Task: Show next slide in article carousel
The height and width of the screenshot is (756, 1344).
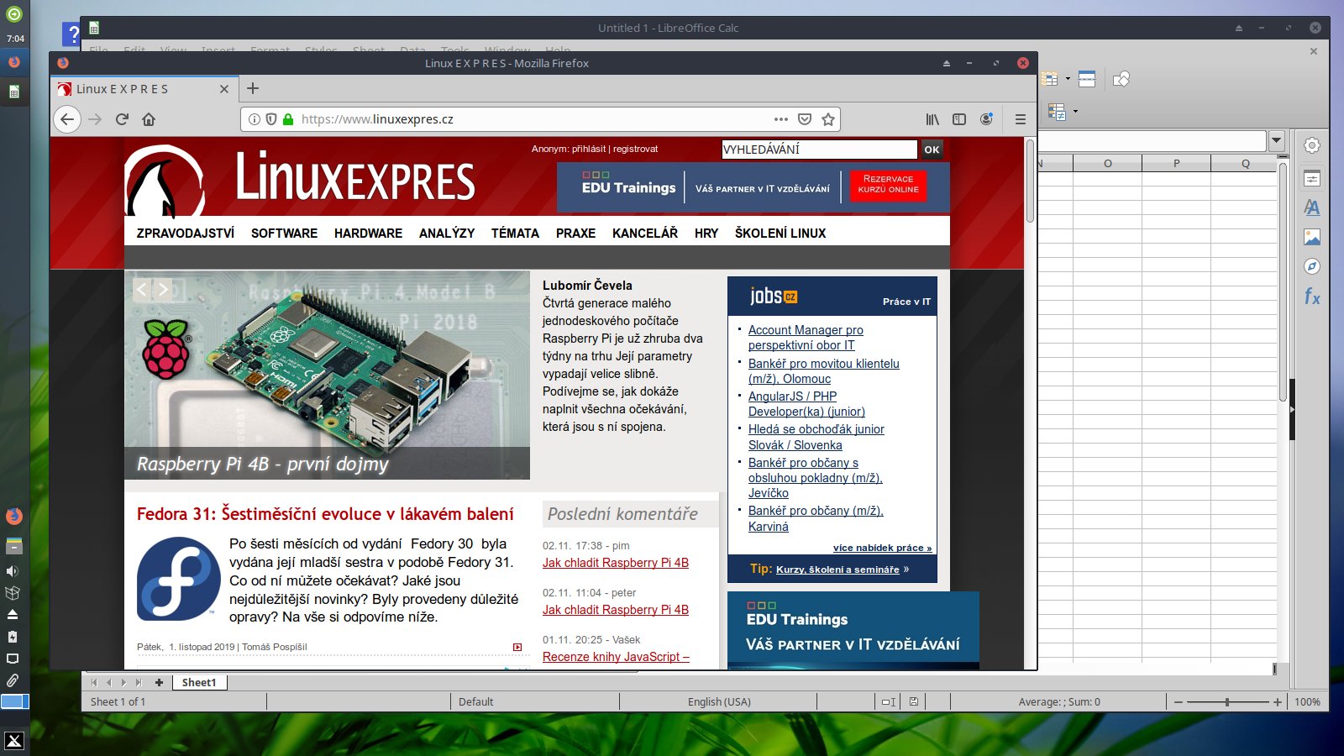Action: pos(163,290)
